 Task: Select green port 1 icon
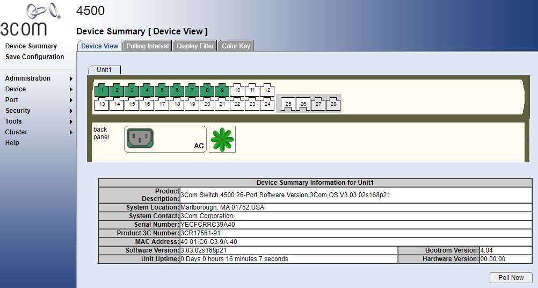pos(102,90)
